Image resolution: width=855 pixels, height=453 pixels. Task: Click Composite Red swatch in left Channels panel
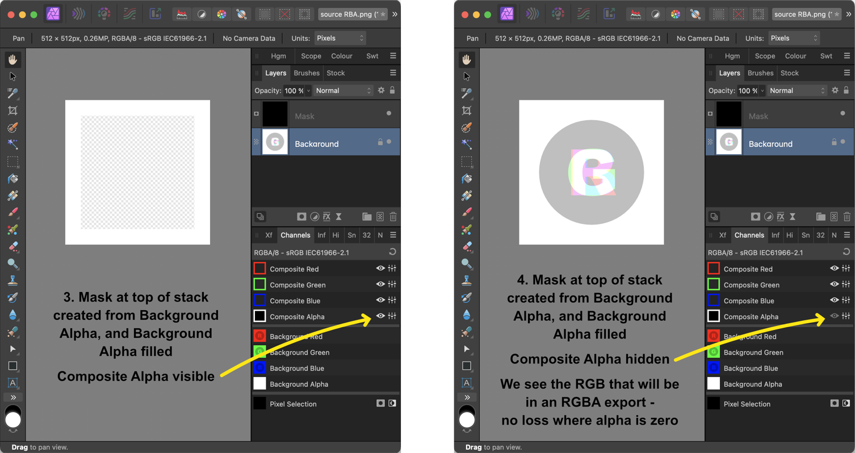259,269
